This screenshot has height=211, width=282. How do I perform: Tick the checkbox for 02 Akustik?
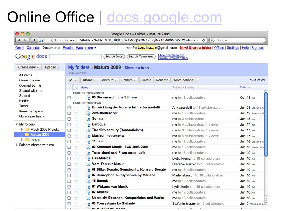(69, 192)
